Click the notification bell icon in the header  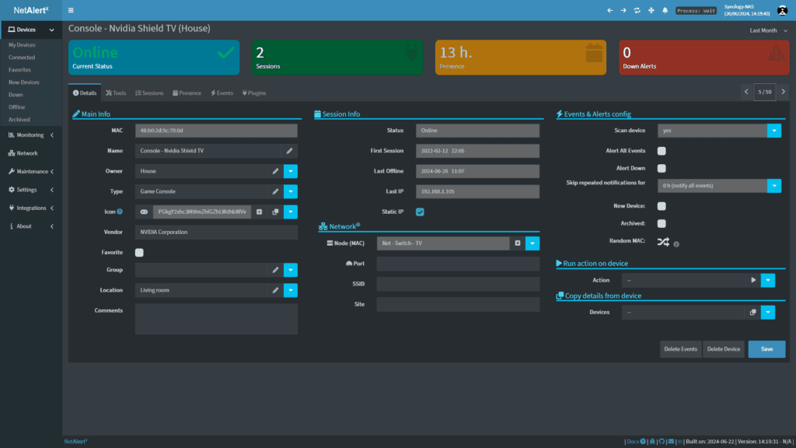click(665, 10)
